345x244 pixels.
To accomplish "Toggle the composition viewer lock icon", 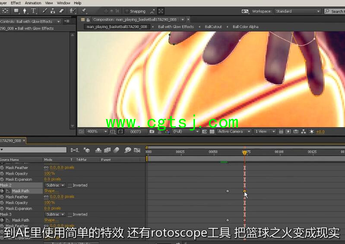I will (x=88, y=19).
